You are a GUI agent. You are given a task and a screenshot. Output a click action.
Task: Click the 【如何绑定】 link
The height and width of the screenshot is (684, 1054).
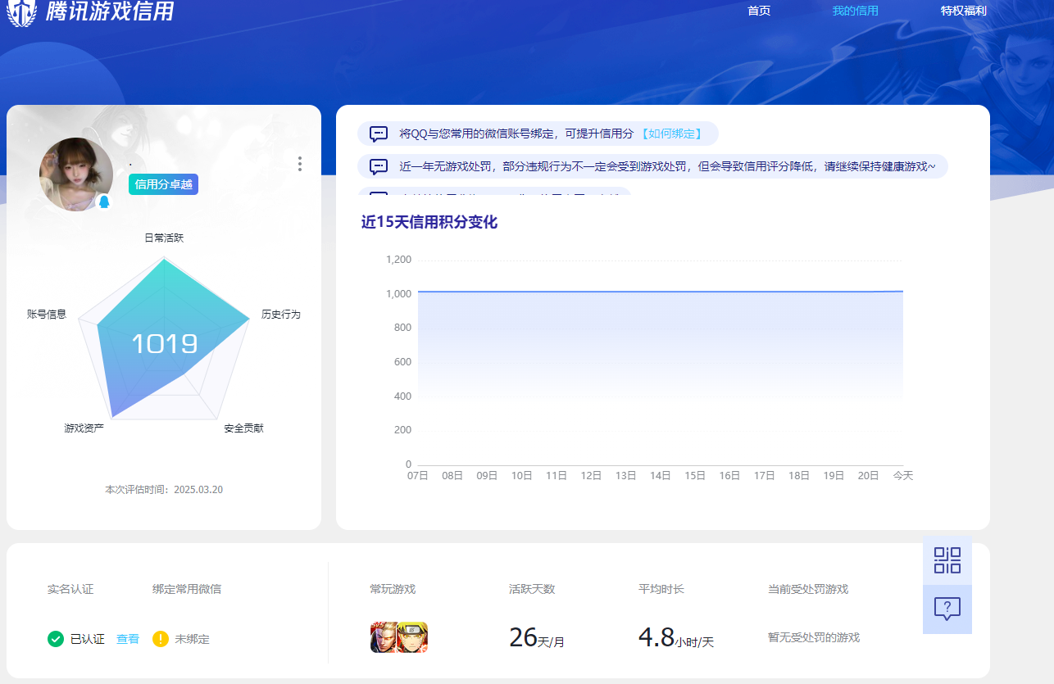(671, 134)
